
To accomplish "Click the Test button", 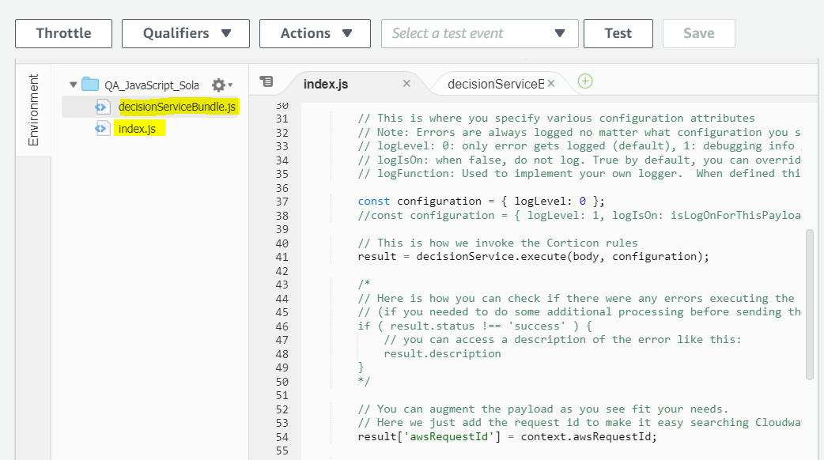I will coord(618,33).
